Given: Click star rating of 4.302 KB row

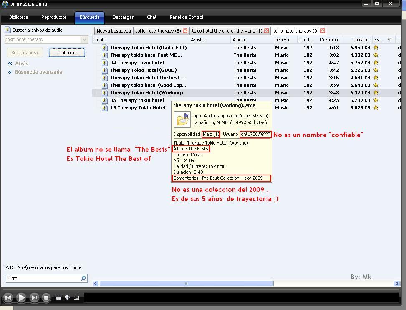Looking at the screenshot, I should pos(376,55).
